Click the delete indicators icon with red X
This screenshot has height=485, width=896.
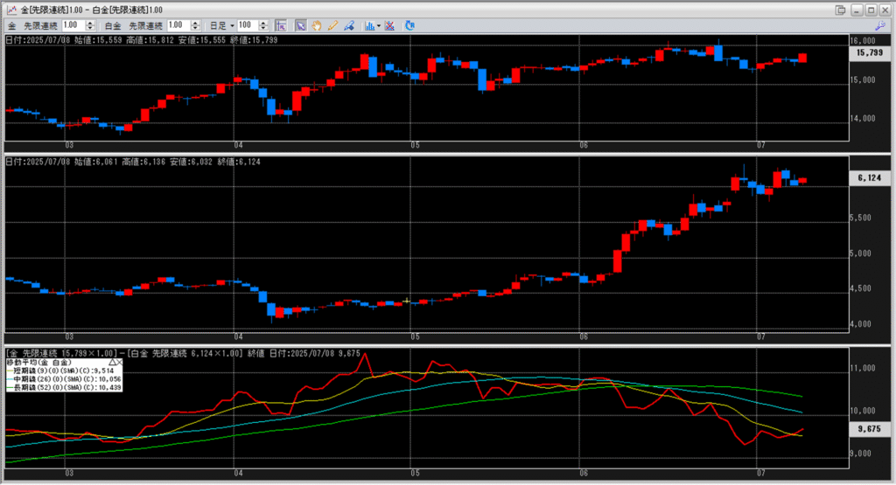[389, 26]
